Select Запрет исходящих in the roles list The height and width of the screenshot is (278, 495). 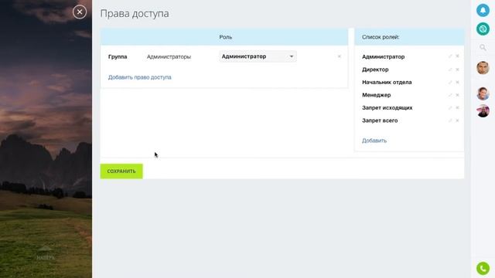[387, 108]
